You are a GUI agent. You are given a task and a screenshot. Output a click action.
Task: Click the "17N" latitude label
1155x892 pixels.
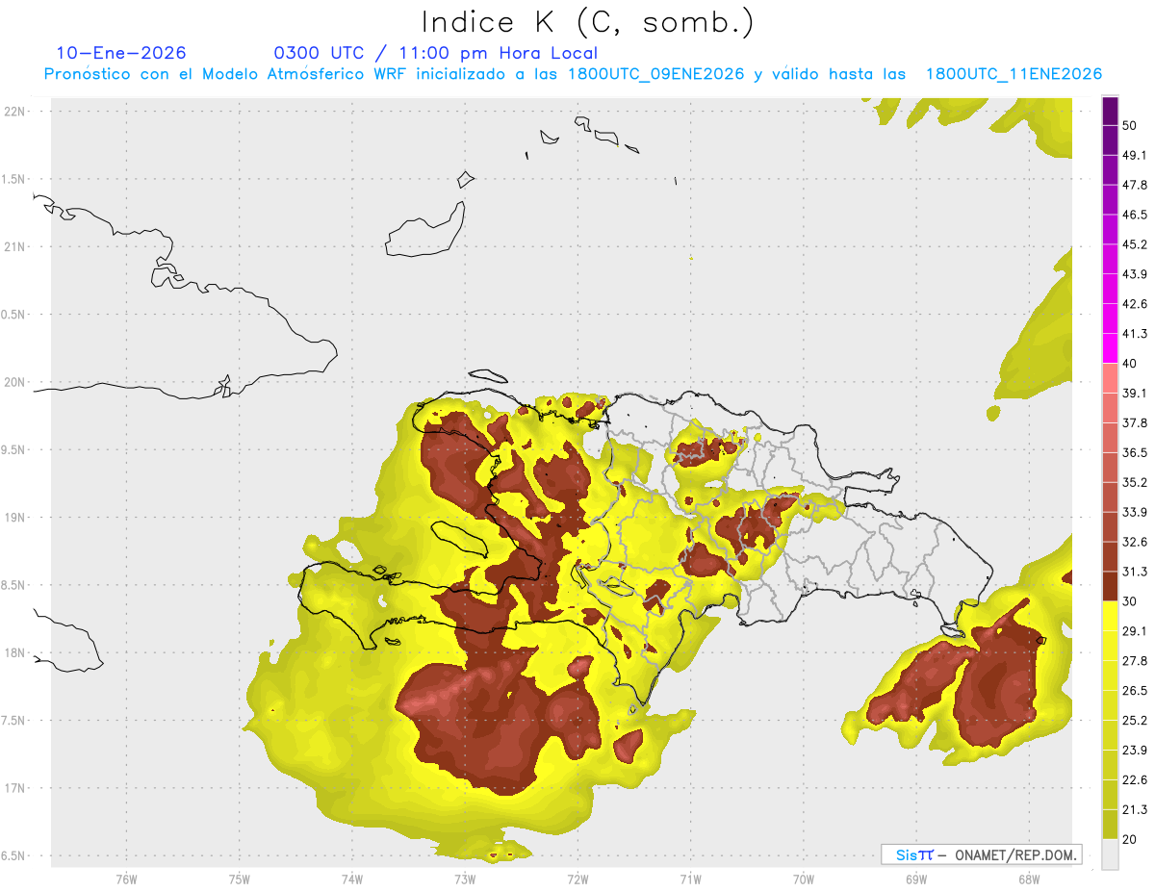(x=16, y=788)
